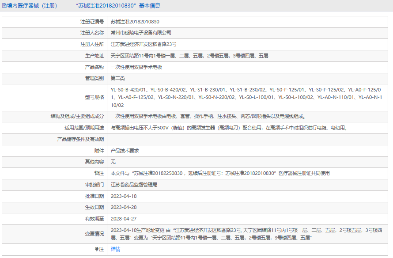
Task: Click the effective date 2023-04-28
Action: (124, 207)
